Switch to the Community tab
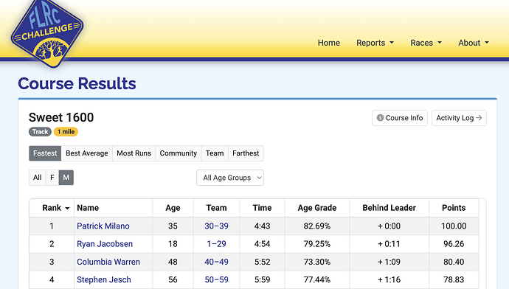 tap(179, 153)
